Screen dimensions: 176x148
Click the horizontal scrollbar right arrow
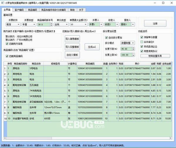tap(171, 138)
